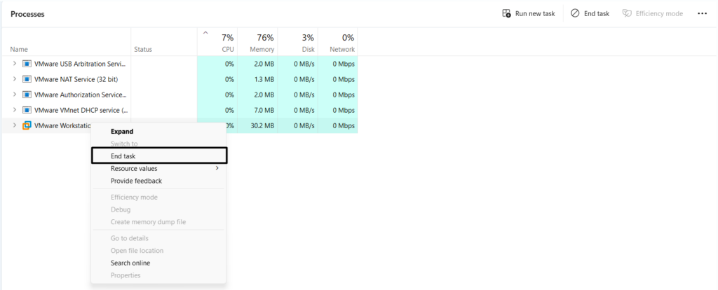718x290 pixels.
Task: Click Open file location menu entry
Action: (137, 251)
